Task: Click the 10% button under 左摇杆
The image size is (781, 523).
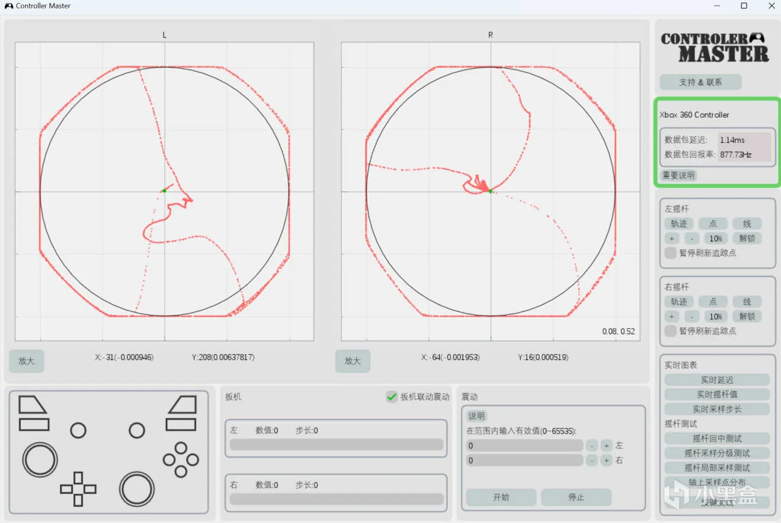Action: pyautogui.click(x=716, y=239)
